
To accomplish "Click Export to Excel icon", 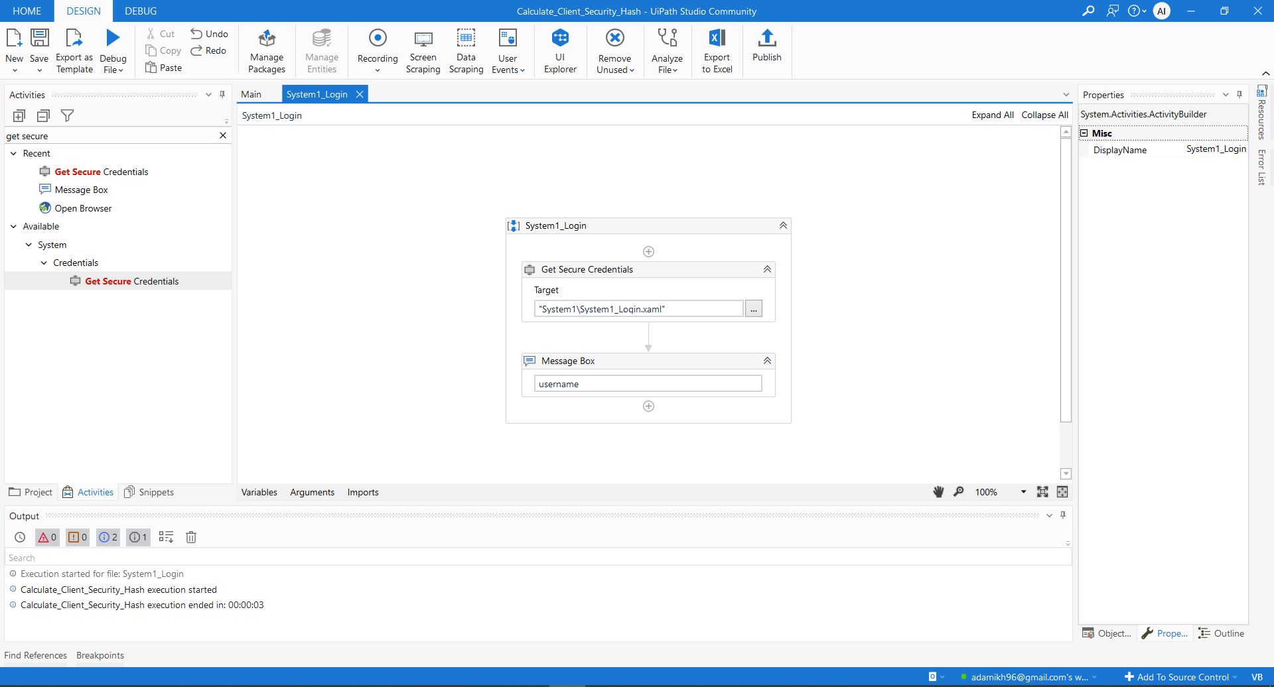I will 717,38.
